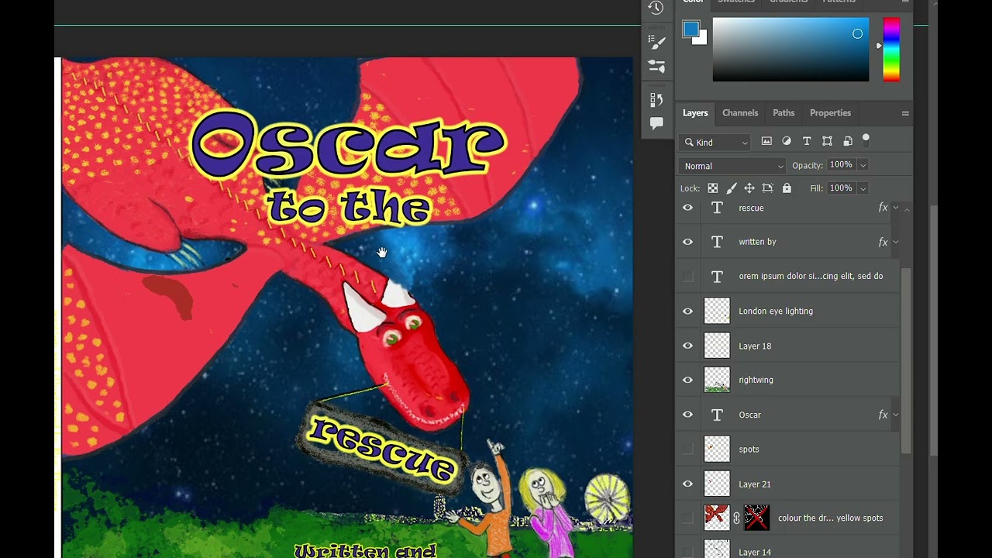Filter layers by adjustment layers icon
992x558 pixels.
[x=787, y=141]
